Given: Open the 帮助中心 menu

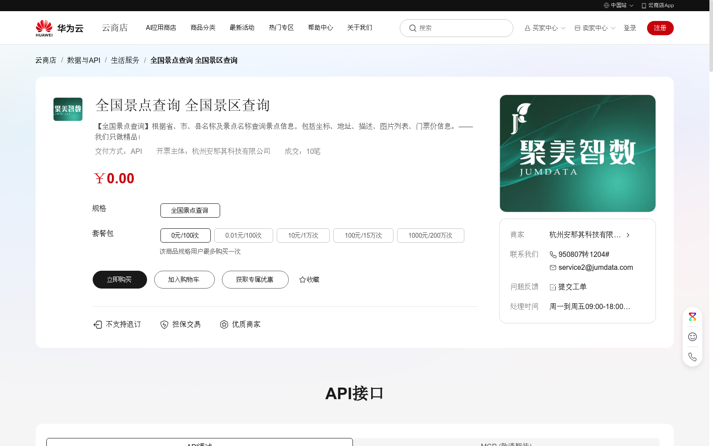Looking at the screenshot, I should tap(320, 28).
